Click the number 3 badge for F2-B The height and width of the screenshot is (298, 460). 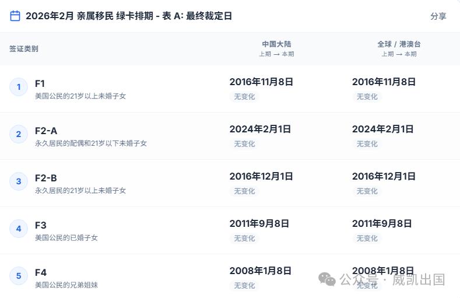coord(19,181)
